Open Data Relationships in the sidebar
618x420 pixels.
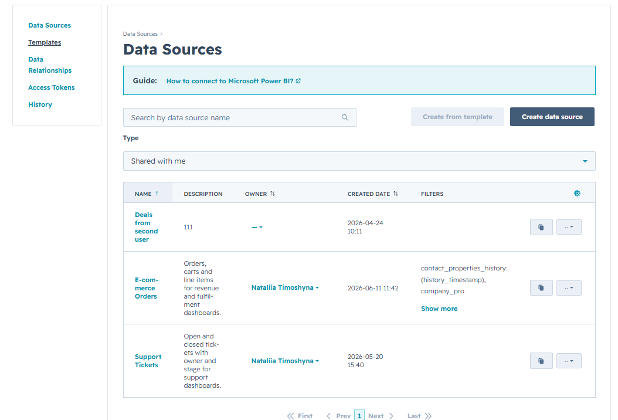point(50,65)
